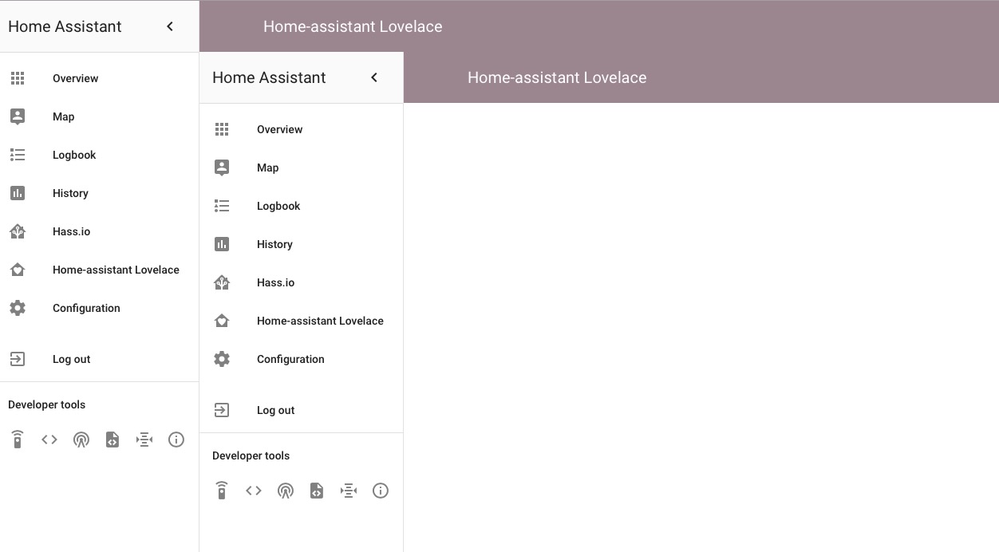Click the Log out option
Screen dimensions: 999x552
point(275,410)
